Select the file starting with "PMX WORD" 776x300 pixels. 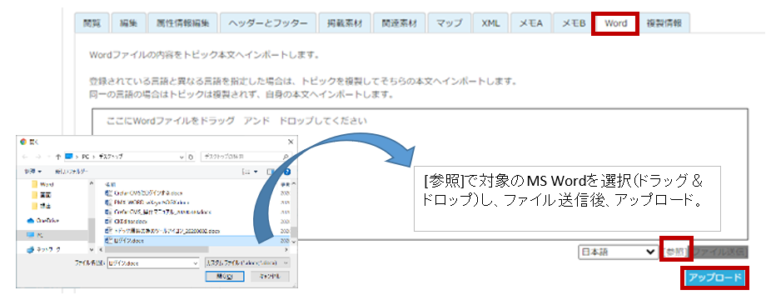tap(147, 202)
